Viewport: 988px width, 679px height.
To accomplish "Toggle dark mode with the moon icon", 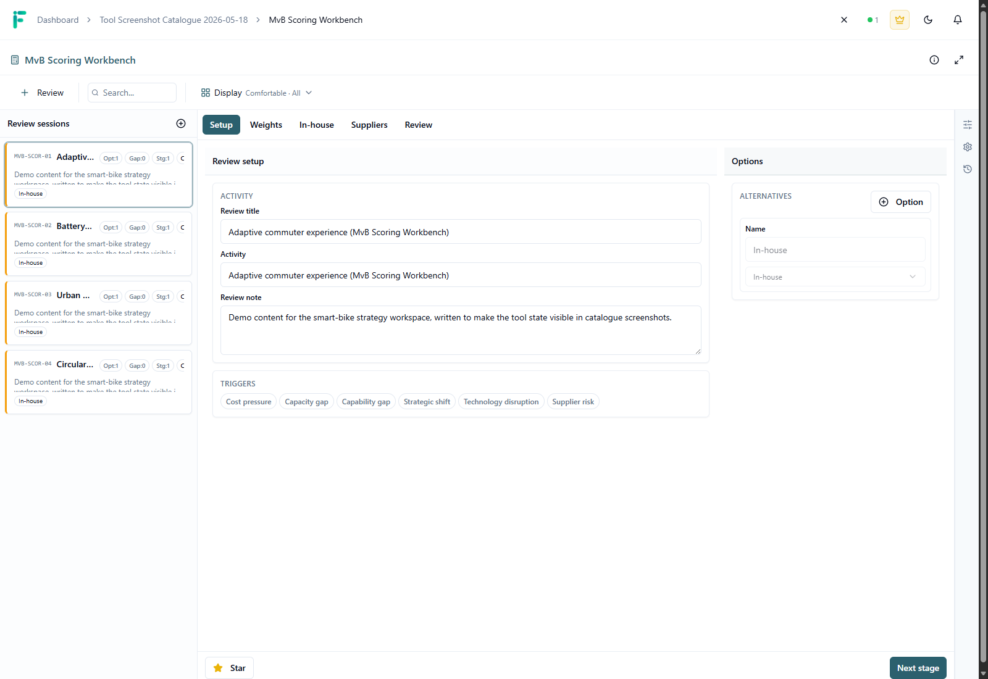I will tap(928, 20).
